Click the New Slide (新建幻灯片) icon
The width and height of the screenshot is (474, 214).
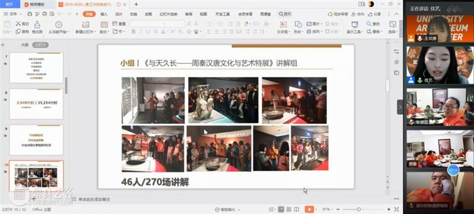click(85, 24)
